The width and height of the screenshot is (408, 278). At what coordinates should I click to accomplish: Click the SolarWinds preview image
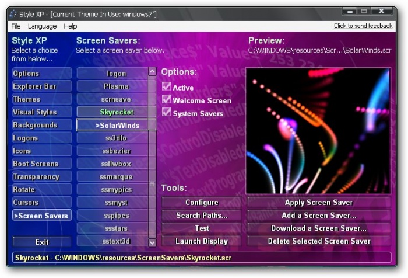point(318,131)
